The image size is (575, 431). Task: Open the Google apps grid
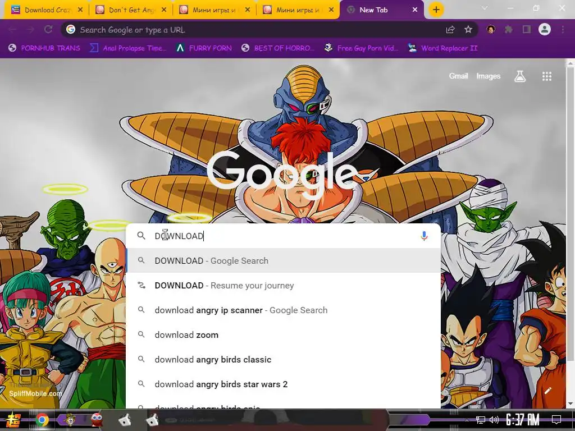point(547,76)
